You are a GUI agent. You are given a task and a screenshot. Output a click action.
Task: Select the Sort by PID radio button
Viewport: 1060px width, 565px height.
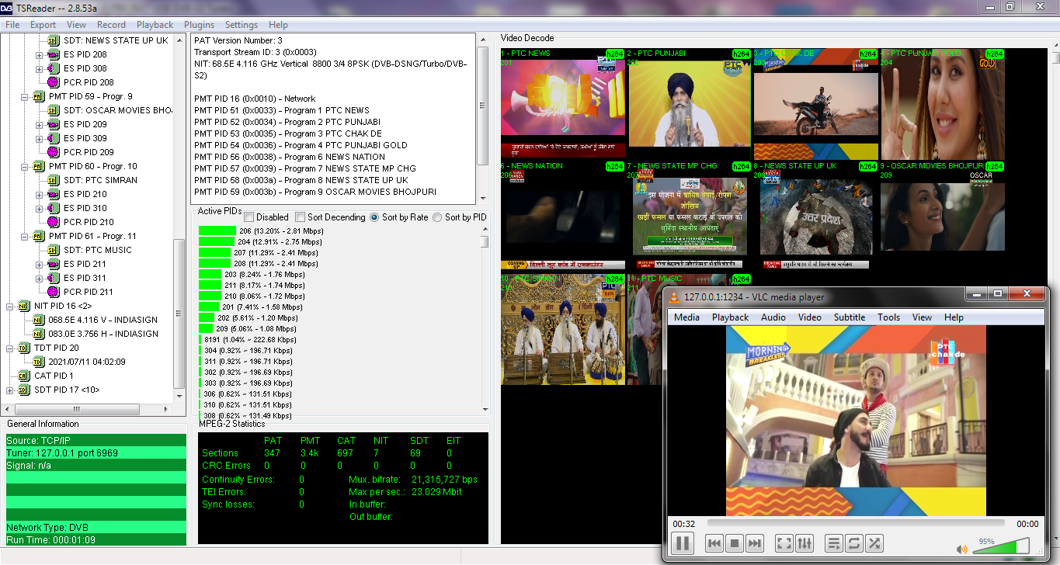[437, 217]
